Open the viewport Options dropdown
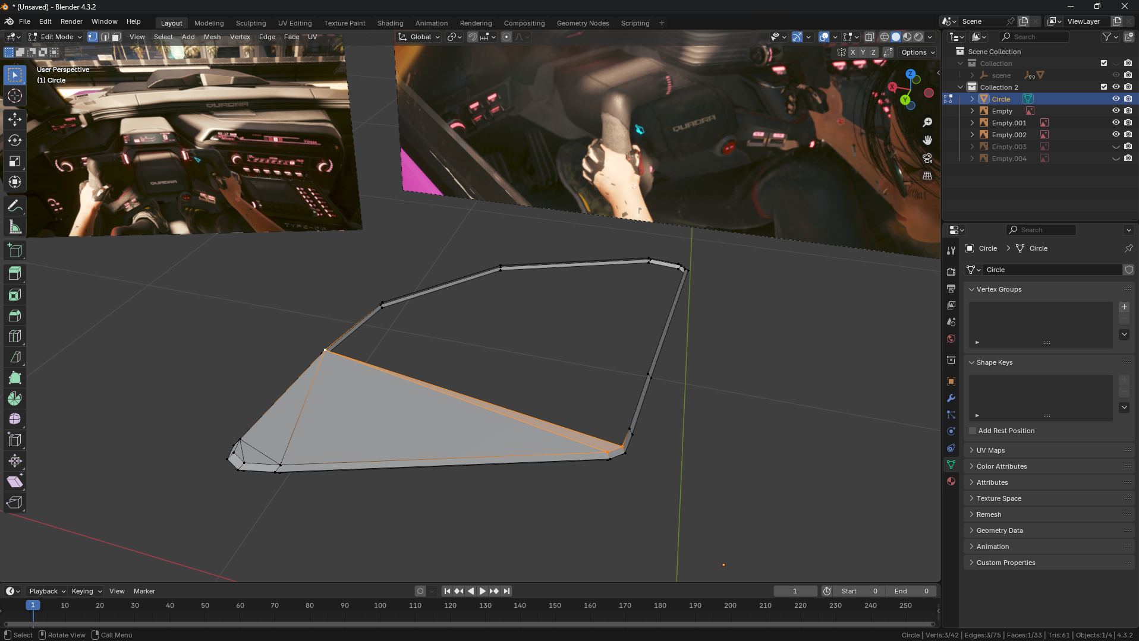1139x641 pixels. point(917,52)
